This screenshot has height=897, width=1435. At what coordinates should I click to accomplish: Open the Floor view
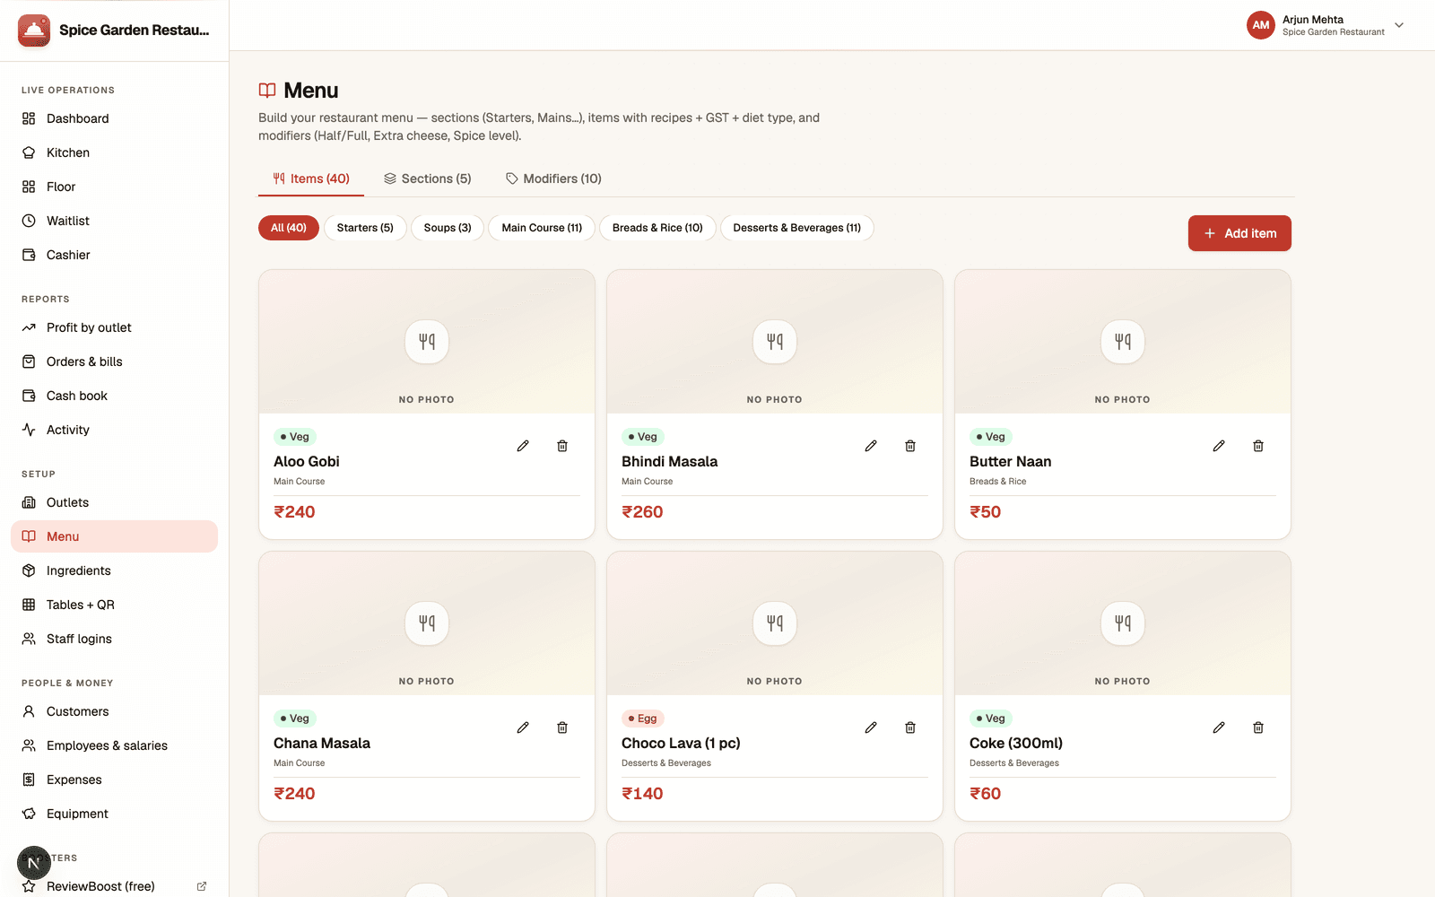coord(114,187)
